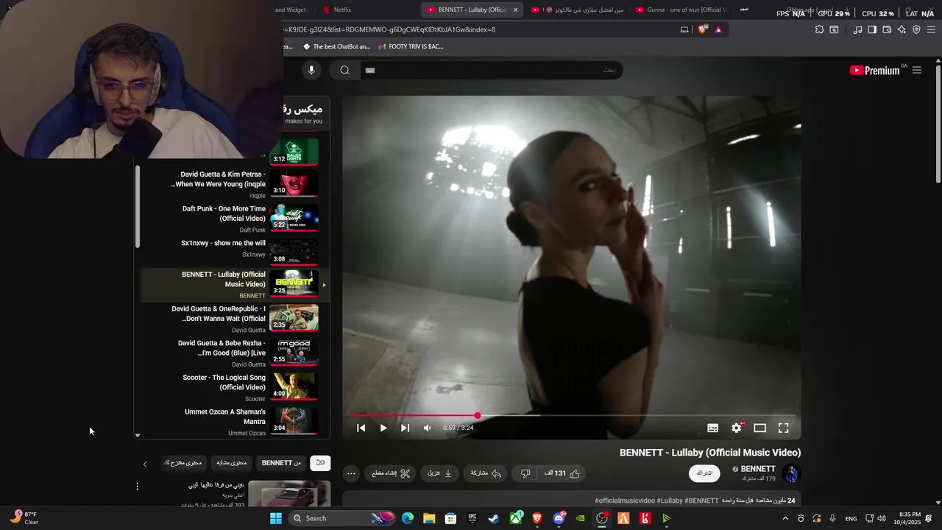Open the NVIDIA app from taskbar
This screenshot has height=530, width=942.
pos(581,518)
